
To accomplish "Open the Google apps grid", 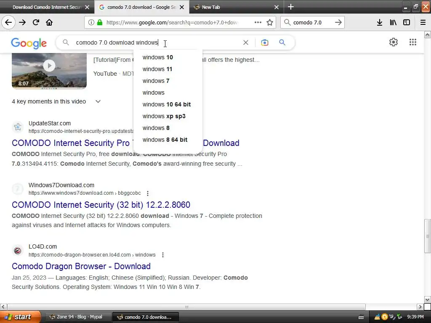I will pyautogui.click(x=412, y=42).
